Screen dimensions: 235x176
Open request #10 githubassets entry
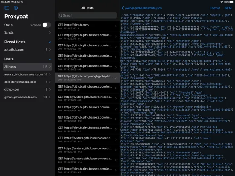pyautogui.click(x=87, y=119)
